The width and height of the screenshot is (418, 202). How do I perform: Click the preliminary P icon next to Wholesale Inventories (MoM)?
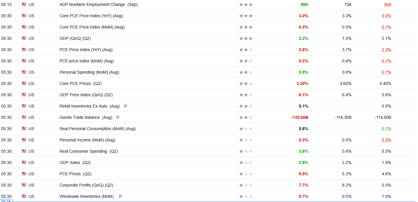coord(120,196)
